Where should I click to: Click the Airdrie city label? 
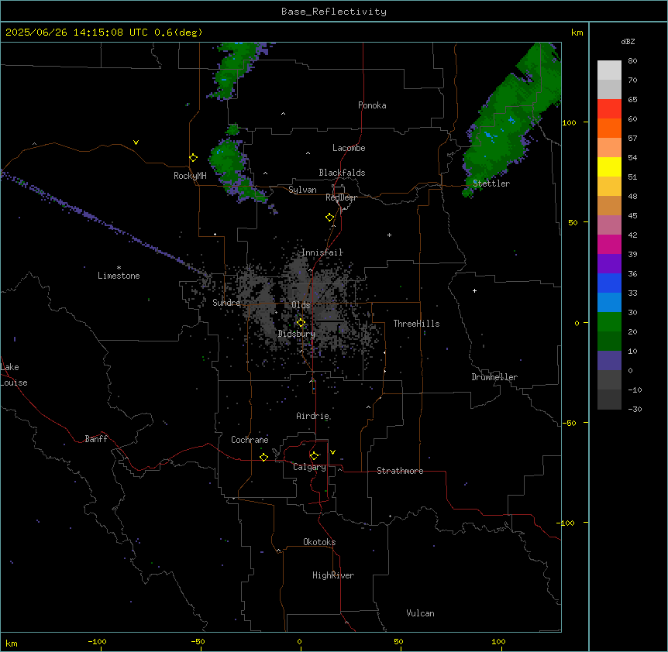[x=313, y=416]
